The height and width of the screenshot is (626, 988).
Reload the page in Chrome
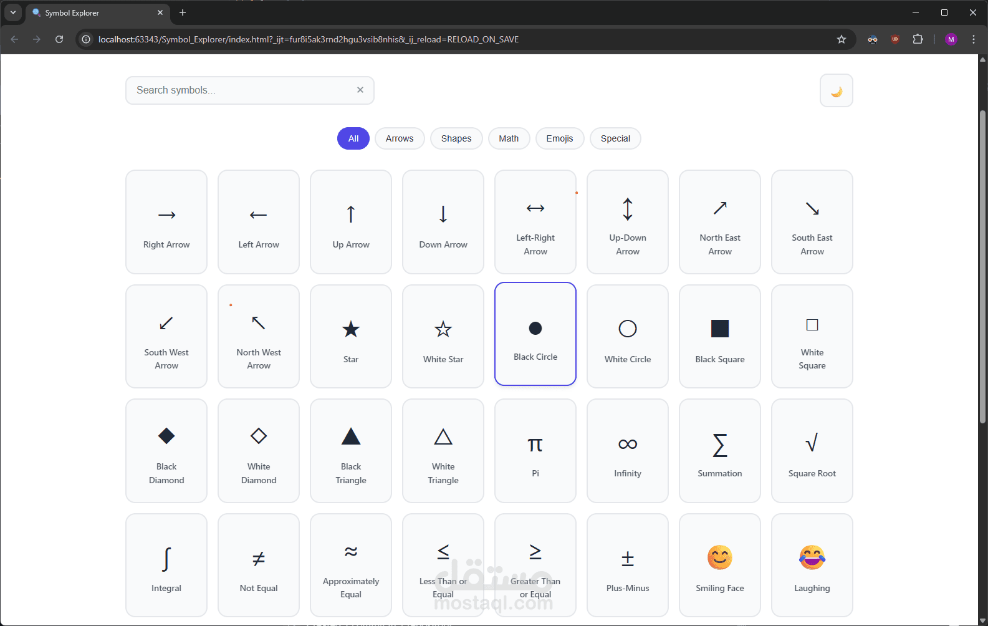click(x=59, y=39)
